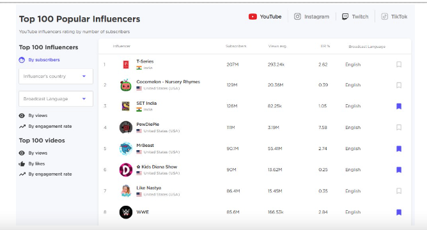
Task: Click USA flag under MrBeast
Action: 139,152
